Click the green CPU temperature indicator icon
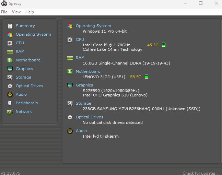Image resolution: width=222 pixels, height=175 pixels. click(164, 45)
